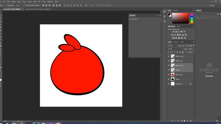Open the Color panel flyout menu
The image size is (221, 124).
click(193, 10)
